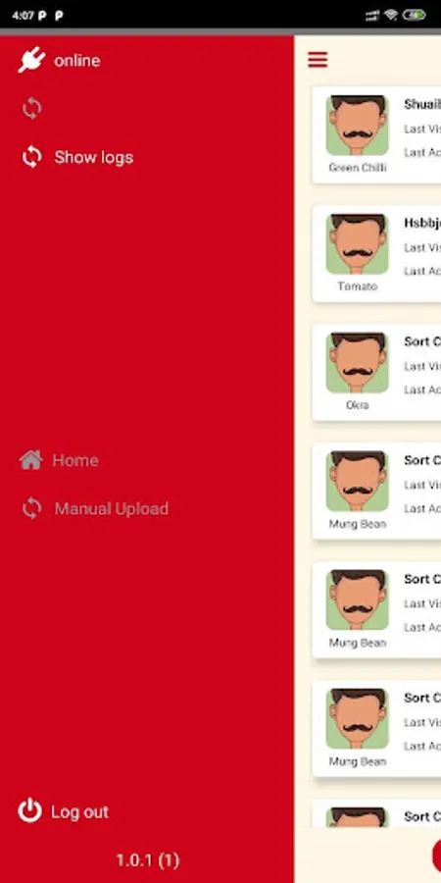Open the Okra farmer avatar
This screenshot has width=441, height=883.
[357, 363]
